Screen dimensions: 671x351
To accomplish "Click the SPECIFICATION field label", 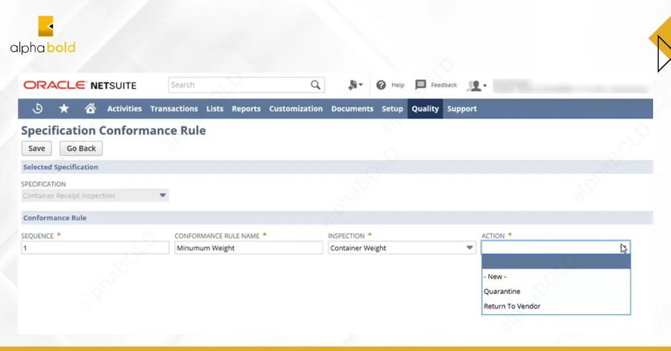I will click(x=44, y=184).
